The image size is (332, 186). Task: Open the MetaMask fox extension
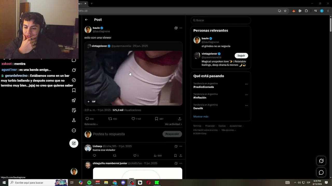point(294,11)
